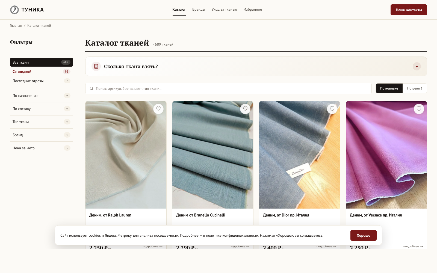Click 'подробнее' link on Ralph Lauren card
Image resolution: width=437 pixels, height=273 pixels.
coord(153,246)
